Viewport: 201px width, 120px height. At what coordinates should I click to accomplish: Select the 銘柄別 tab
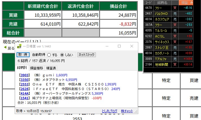click(x=22, y=67)
